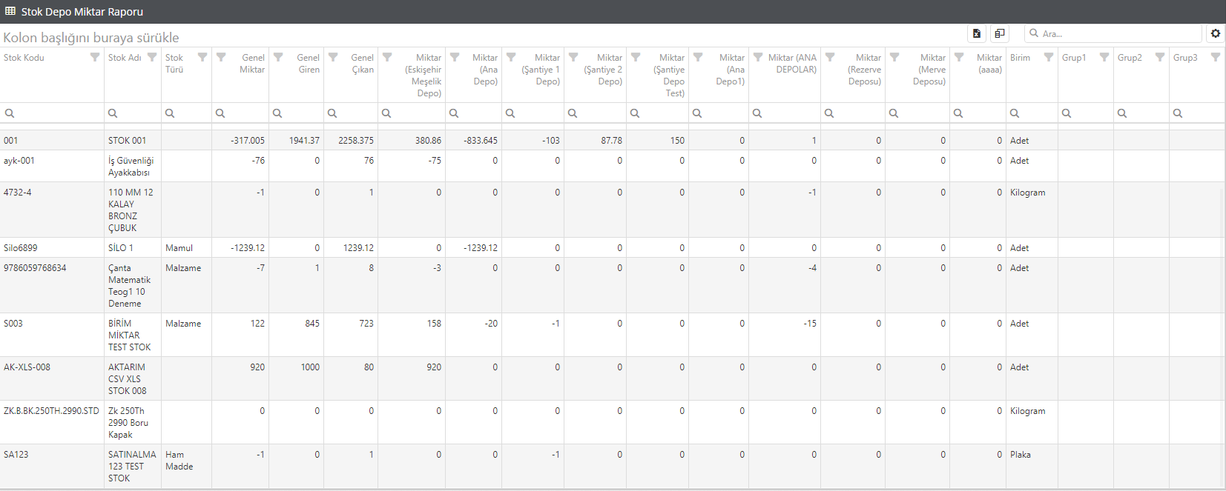This screenshot has width=1226, height=491.
Task: Open the column chooser icon
Action: 1000,33
